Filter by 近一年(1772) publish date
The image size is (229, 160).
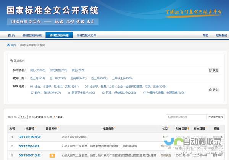[x=58, y=78]
